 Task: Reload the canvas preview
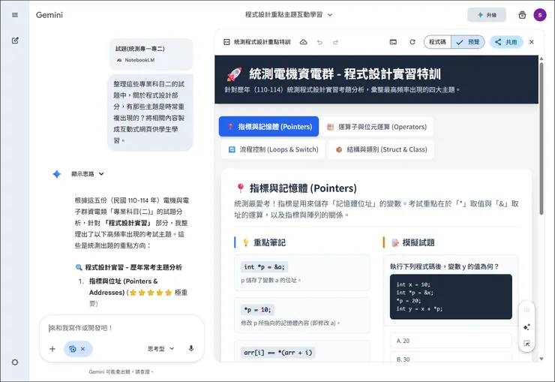pos(412,42)
